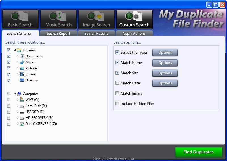Expand the USB20FD (E:) node
The image size is (227, 161).
18,112
